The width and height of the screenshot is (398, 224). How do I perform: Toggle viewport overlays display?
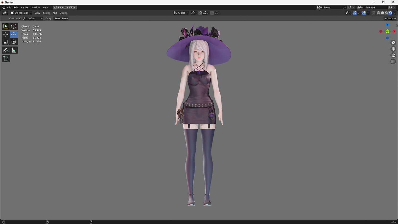[364, 13]
